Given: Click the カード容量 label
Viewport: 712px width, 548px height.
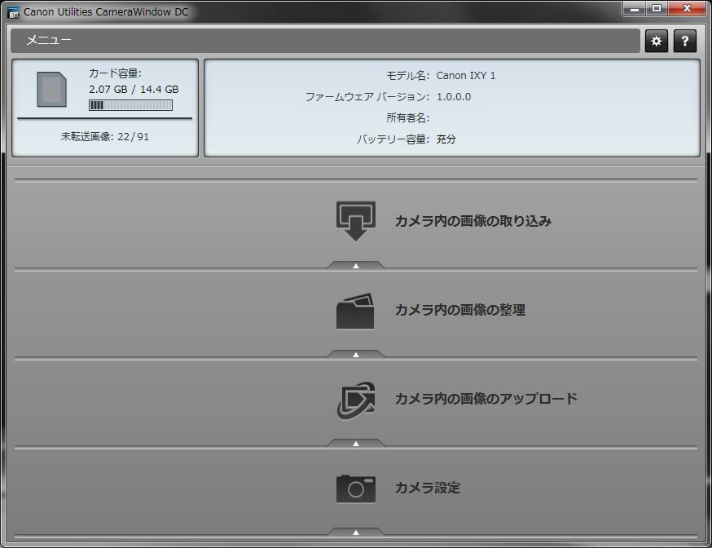Looking at the screenshot, I should [115, 73].
